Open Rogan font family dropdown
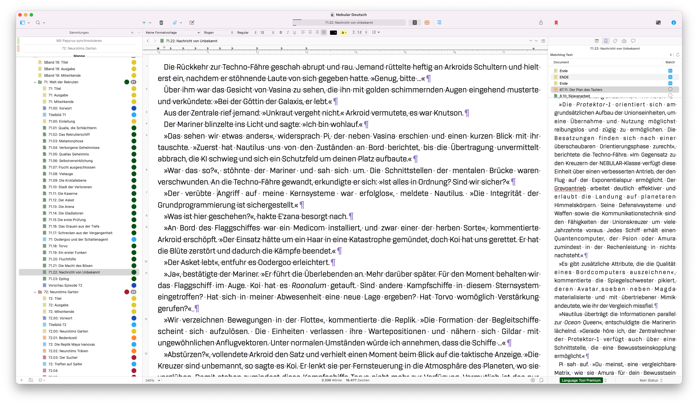This screenshot has width=698, height=405. 218,33
